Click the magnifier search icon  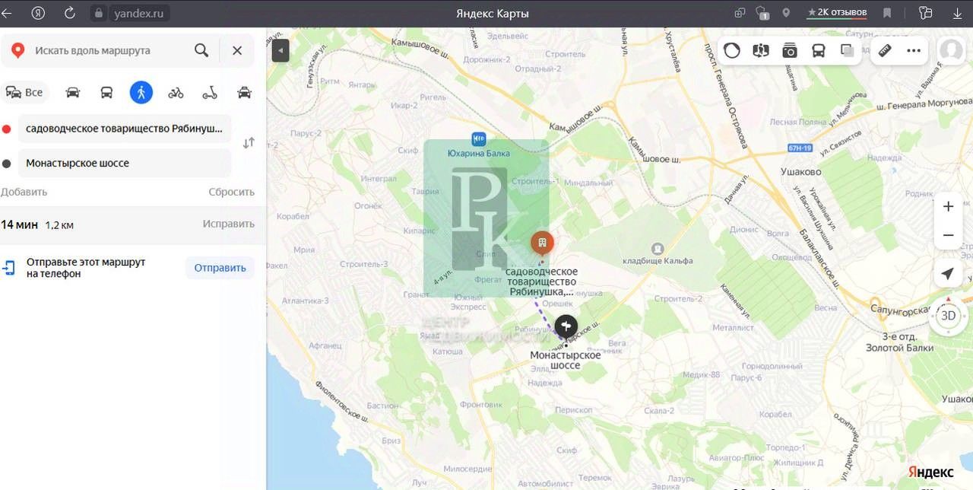coord(201,50)
